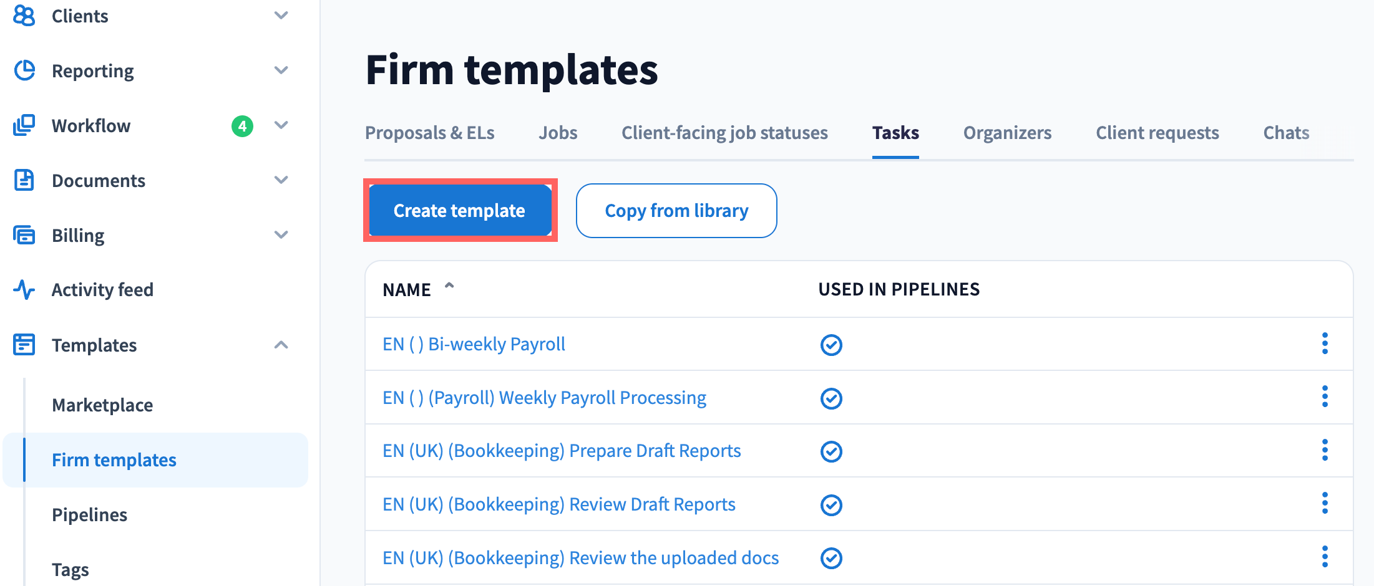This screenshot has width=1374, height=586.
Task: Open three-dot menu for Bi-weekly Payroll
Action: point(1324,343)
